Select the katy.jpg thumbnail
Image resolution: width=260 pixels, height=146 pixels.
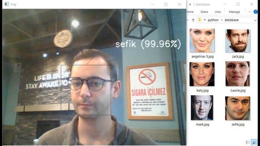click(x=202, y=74)
